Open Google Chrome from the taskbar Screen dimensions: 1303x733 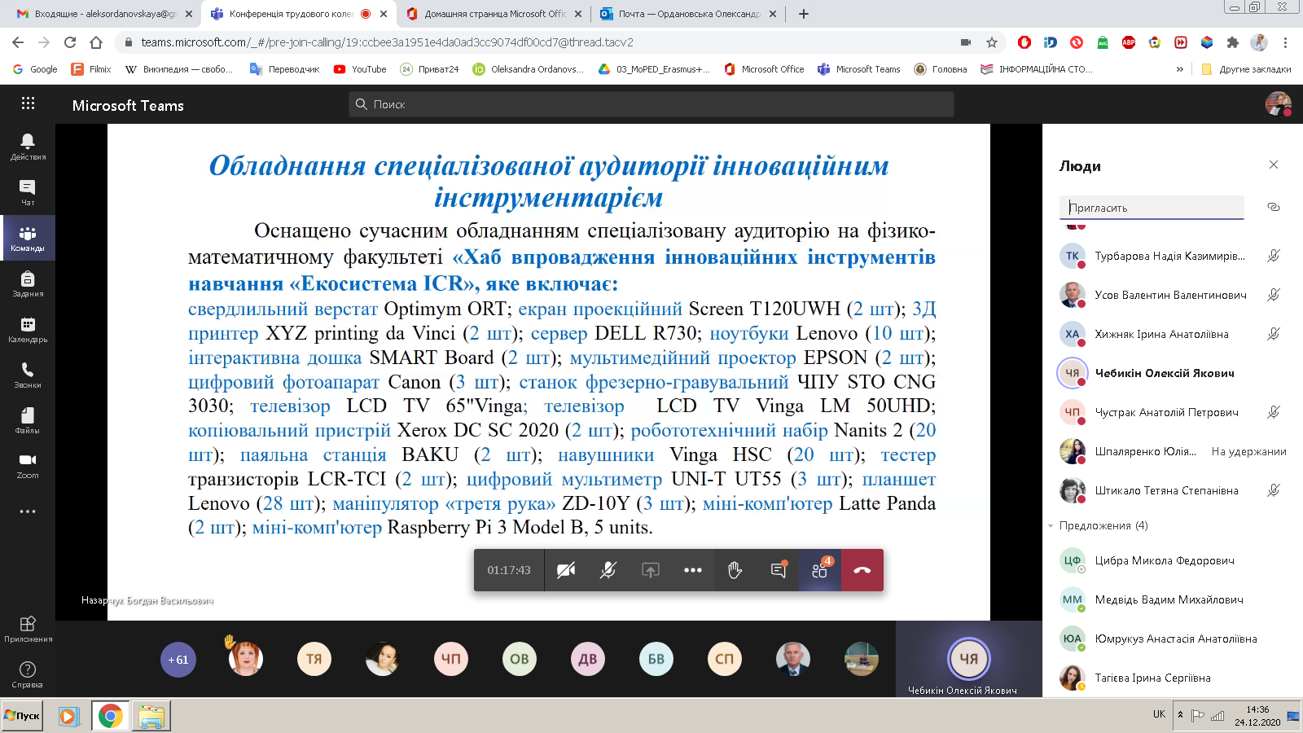pyautogui.click(x=110, y=716)
